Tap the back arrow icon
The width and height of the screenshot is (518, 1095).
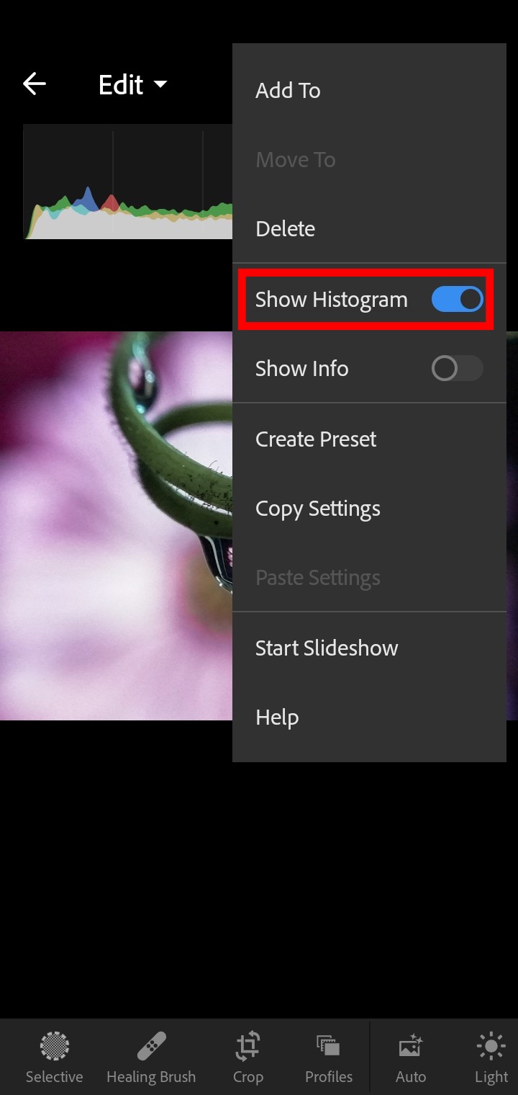[x=34, y=84]
